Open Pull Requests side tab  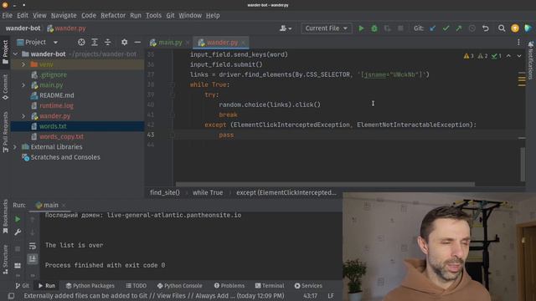(x=5, y=132)
